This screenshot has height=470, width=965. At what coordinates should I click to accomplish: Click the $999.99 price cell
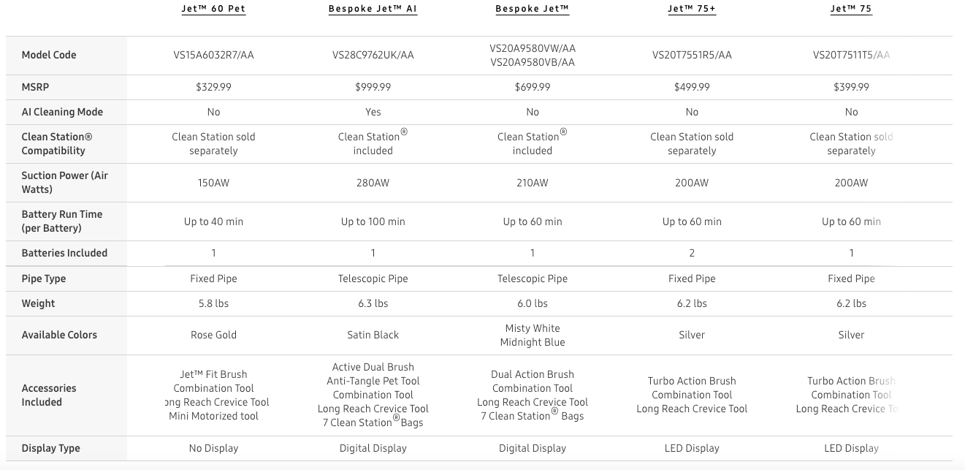(373, 87)
